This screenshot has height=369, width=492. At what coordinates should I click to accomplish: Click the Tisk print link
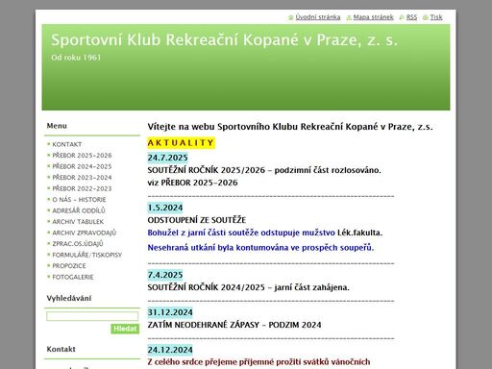[436, 17]
